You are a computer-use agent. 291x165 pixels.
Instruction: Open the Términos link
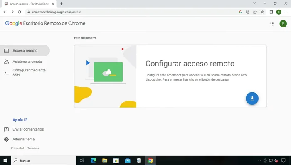coord(33,148)
